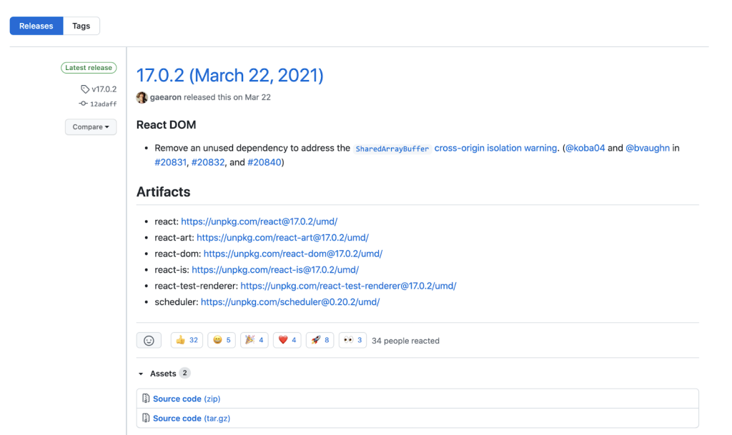The width and height of the screenshot is (732, 435).
Task: Download Source code (tar.gz)
Action: pos(192,419)
